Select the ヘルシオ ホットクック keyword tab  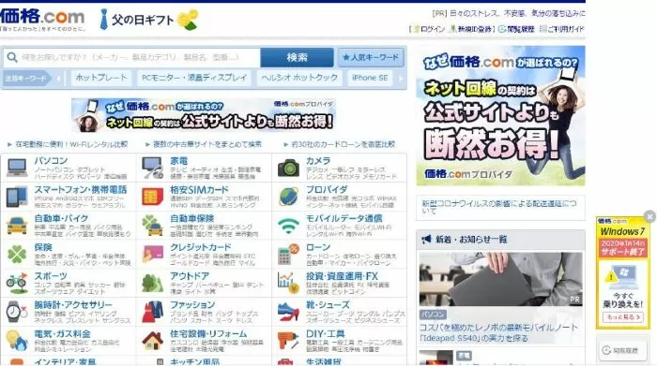(x=299, y=78)
